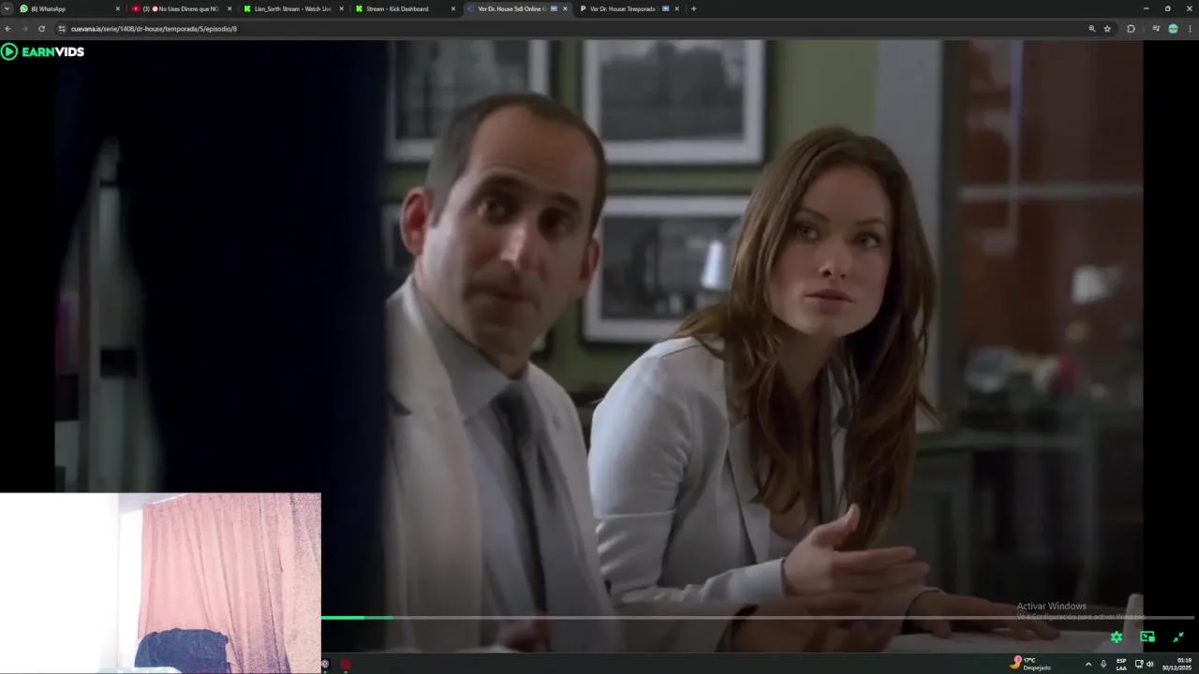Open the browser profile avatar
1199x674 pixels.
(x=1173, y=28)
